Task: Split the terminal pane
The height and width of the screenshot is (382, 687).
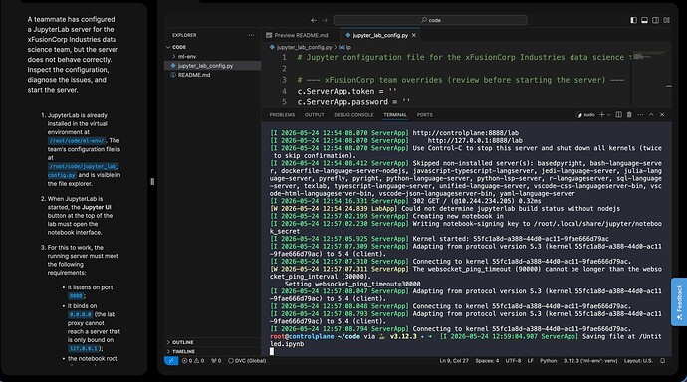Action: point(618,115)
